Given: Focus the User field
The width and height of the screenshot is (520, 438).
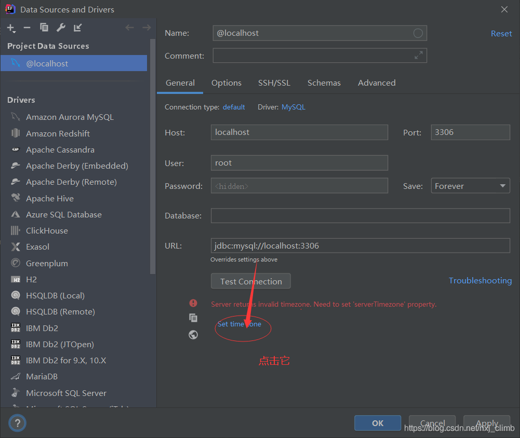Looking at the screenshot, I should (x=299, y=162).
